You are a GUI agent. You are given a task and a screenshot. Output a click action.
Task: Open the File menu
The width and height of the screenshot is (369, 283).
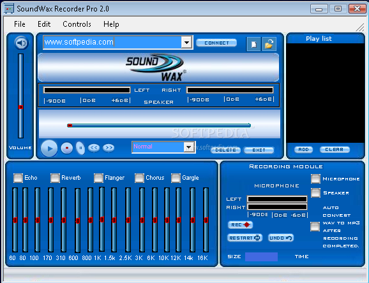click(20, 24)
